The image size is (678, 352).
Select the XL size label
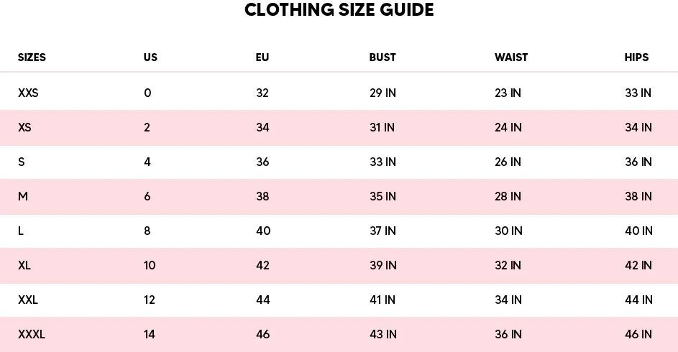[x=24, y=265]
